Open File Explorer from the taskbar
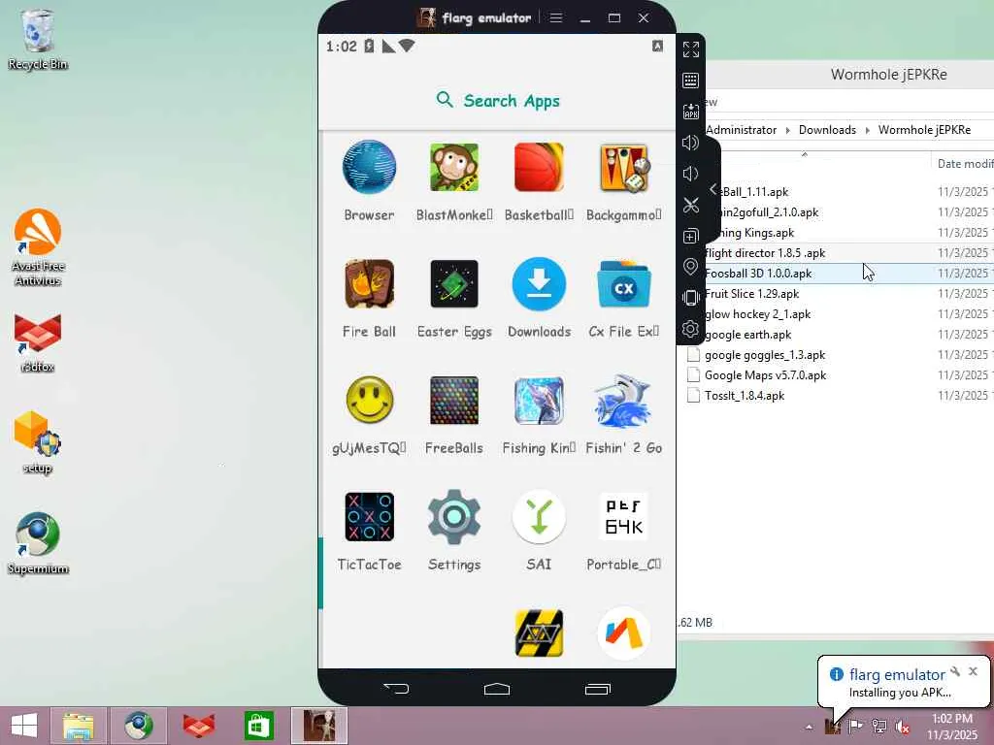The width and height of the screenshot is (994, 745). [79, 726]
